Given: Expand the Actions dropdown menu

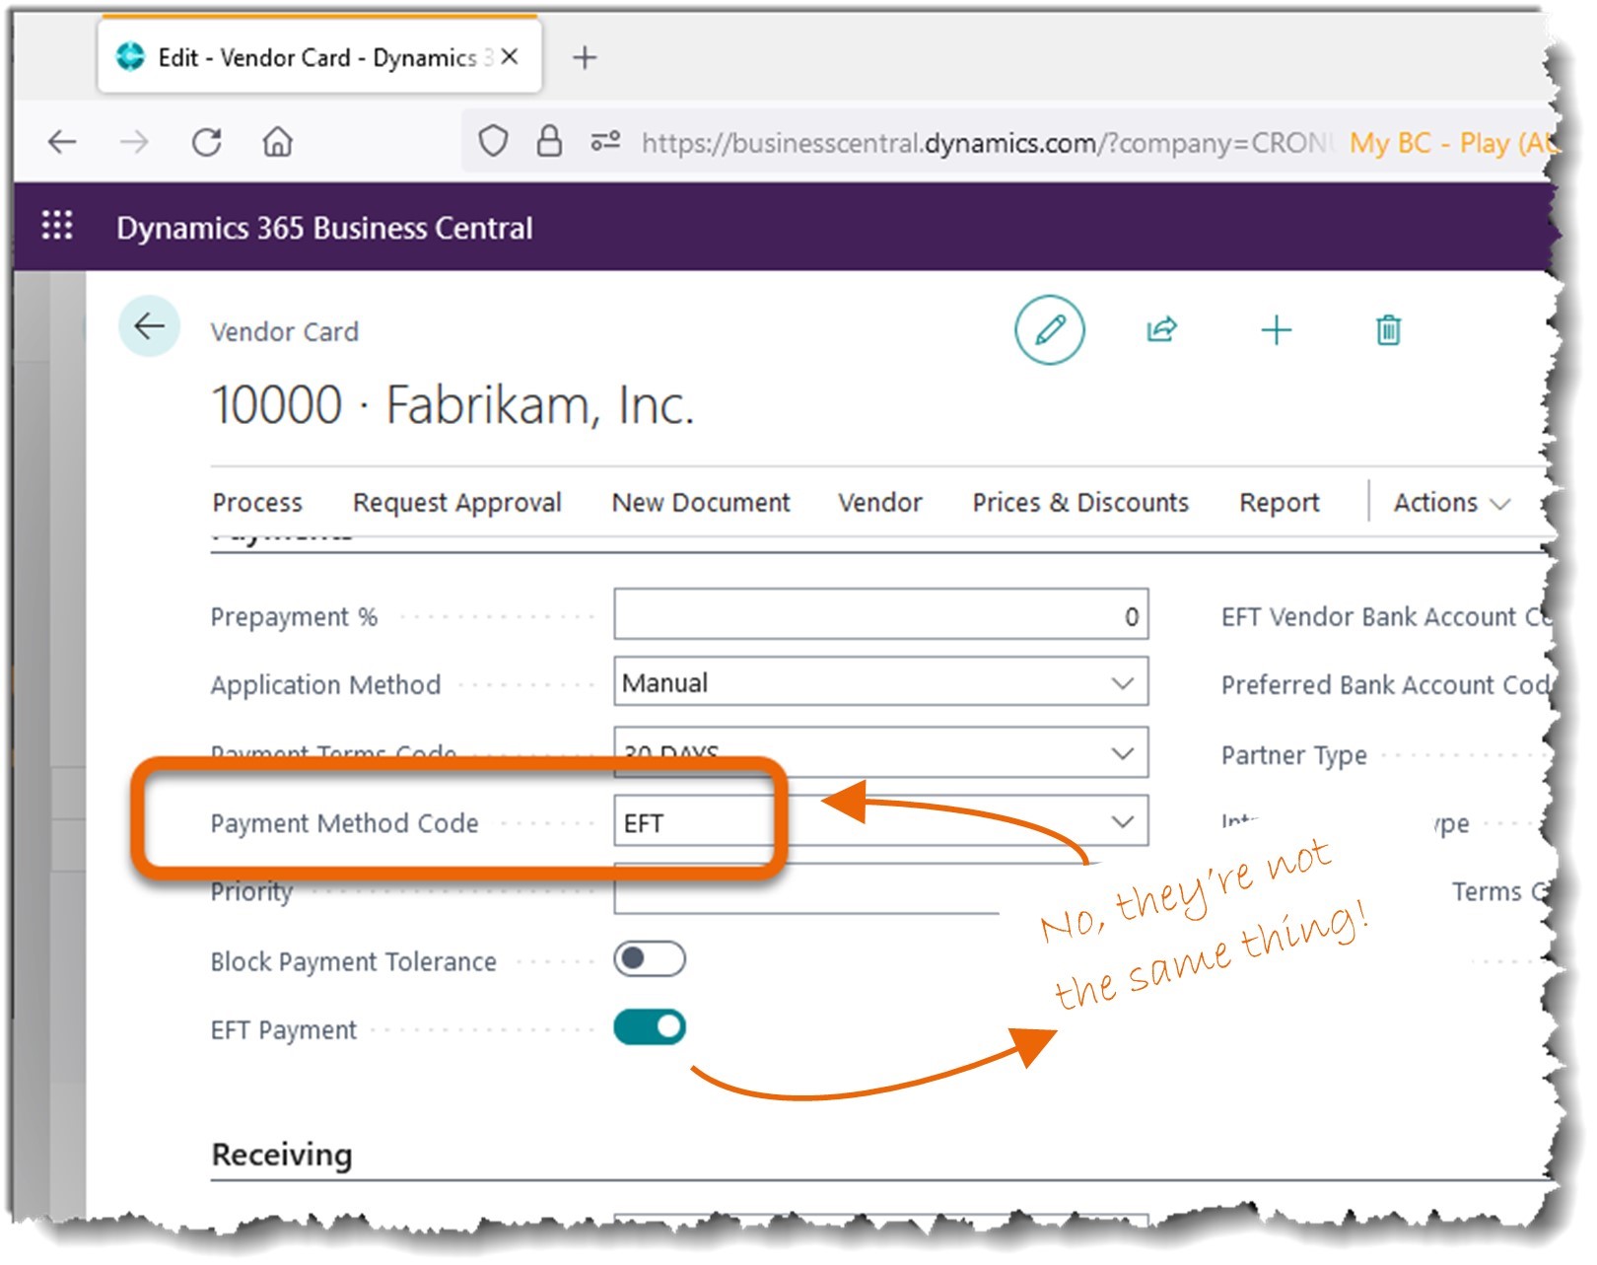Looking at the screenshot, I should [x=1451, y=503].
